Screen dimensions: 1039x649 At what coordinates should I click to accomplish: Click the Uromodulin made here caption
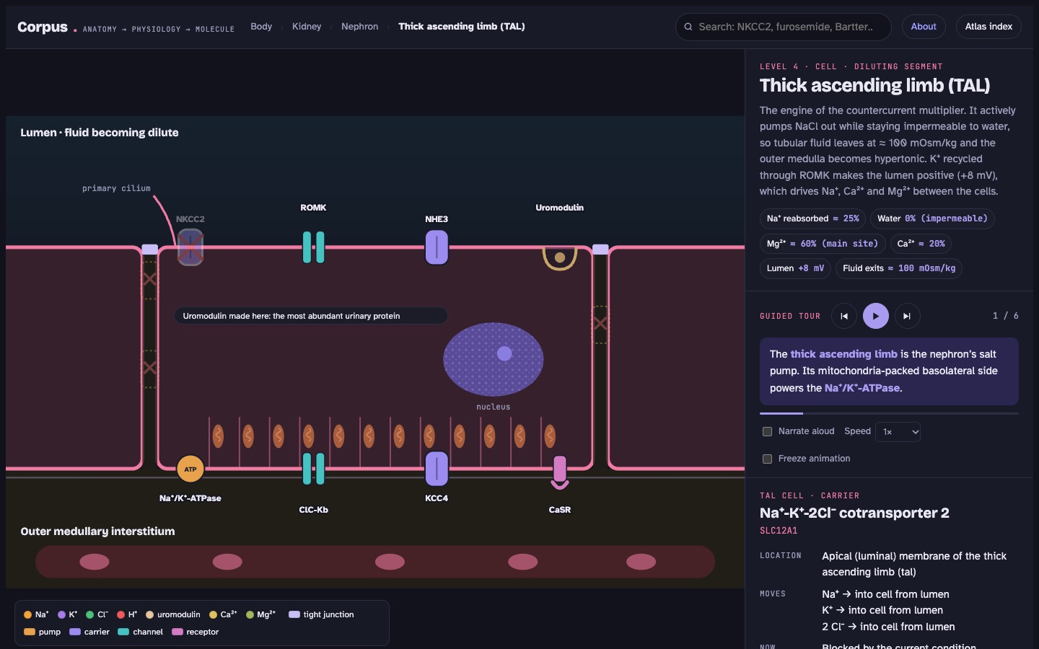(x=311, y=316)
